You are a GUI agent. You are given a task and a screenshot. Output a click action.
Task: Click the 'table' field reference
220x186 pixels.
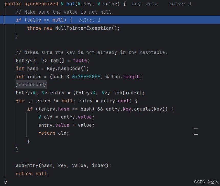[x=80, y=61]
